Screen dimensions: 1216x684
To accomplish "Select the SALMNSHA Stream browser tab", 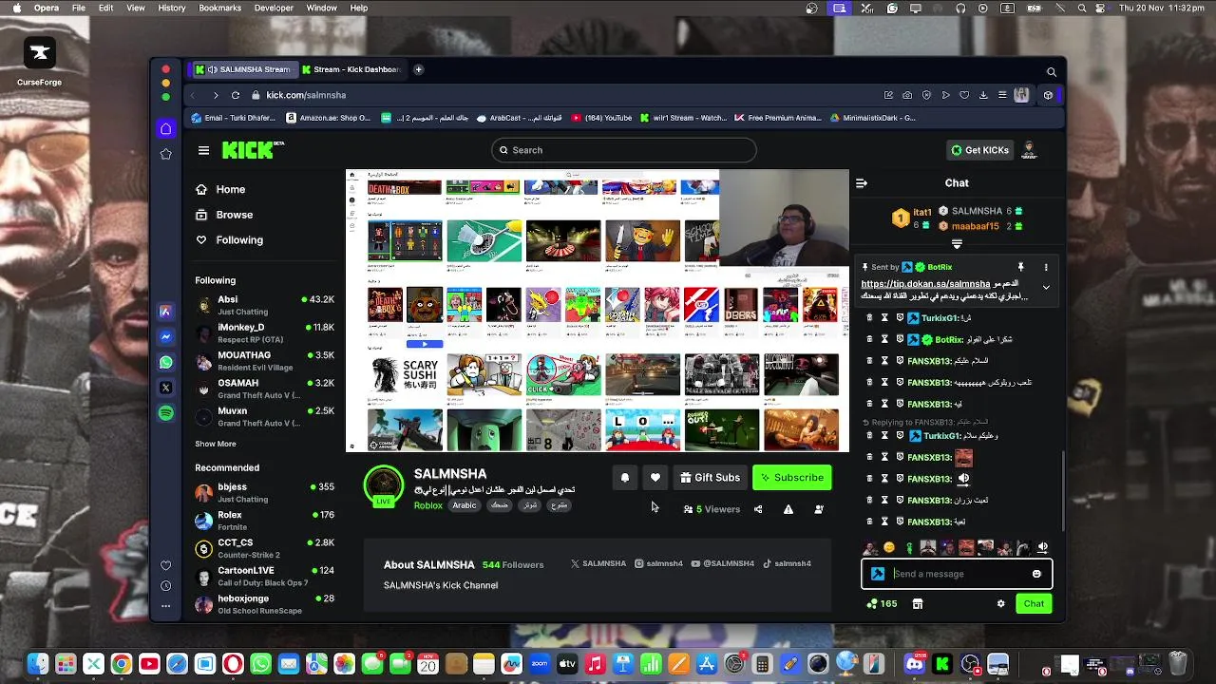I will [x=243, y=69].
